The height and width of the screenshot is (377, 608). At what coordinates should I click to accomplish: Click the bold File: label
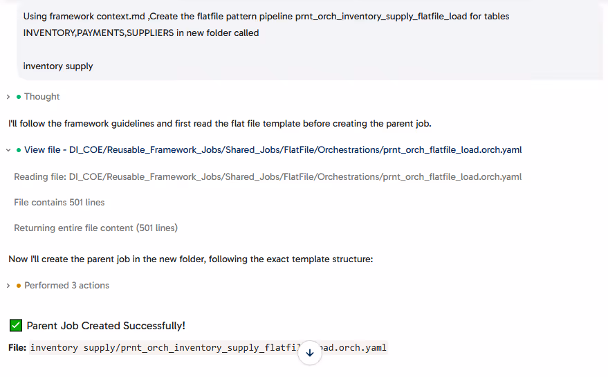point(17,348)
